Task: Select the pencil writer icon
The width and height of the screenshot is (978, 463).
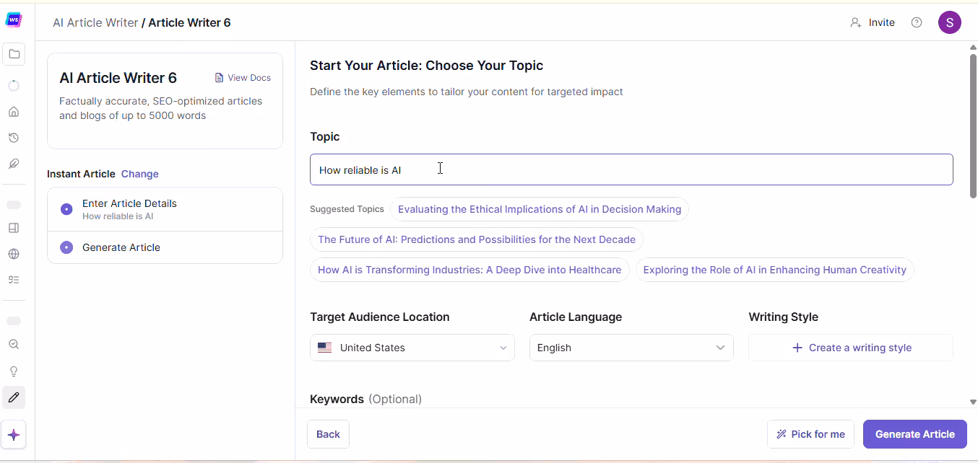Action: [14, 397]
